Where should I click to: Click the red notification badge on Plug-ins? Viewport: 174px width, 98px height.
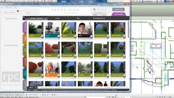pos(18,11)
